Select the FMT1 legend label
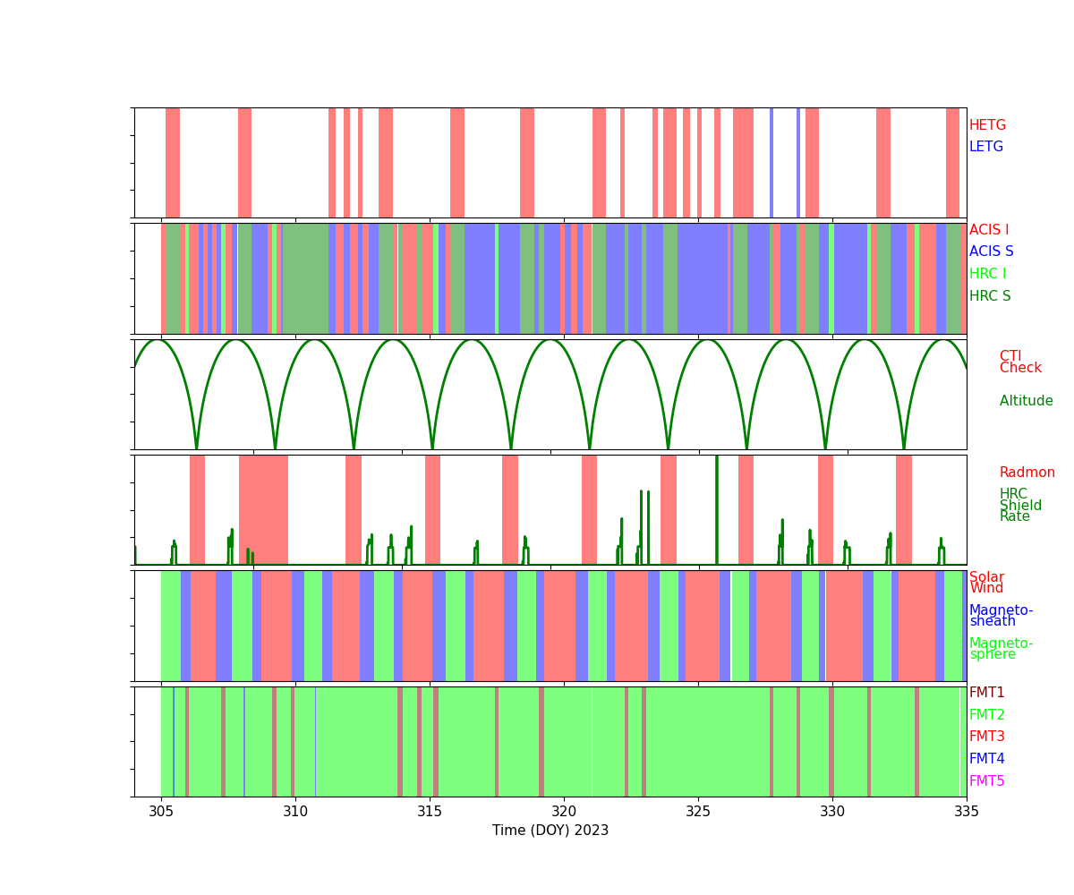 pyautogui.click(x=986, y=693)
